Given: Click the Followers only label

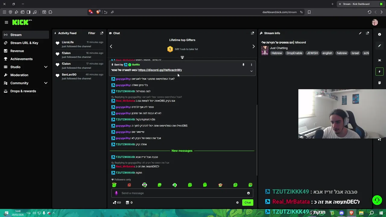Looking at the screenshot, I should (123, 180).
